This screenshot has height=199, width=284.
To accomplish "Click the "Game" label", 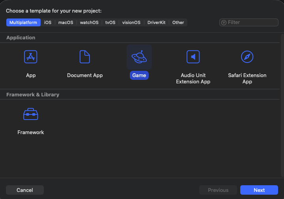I will [x=139, y=75].
